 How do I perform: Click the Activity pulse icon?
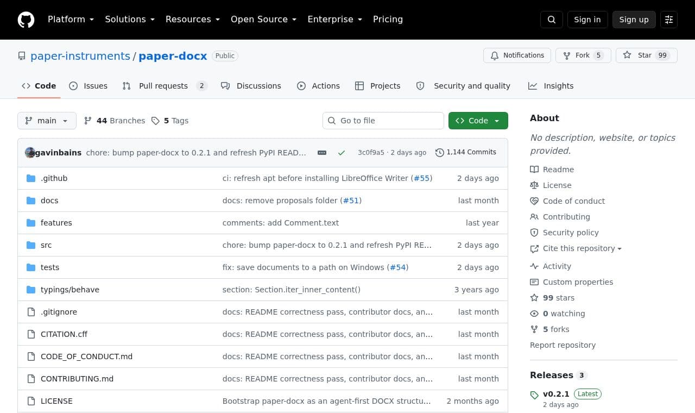point(534,266)
